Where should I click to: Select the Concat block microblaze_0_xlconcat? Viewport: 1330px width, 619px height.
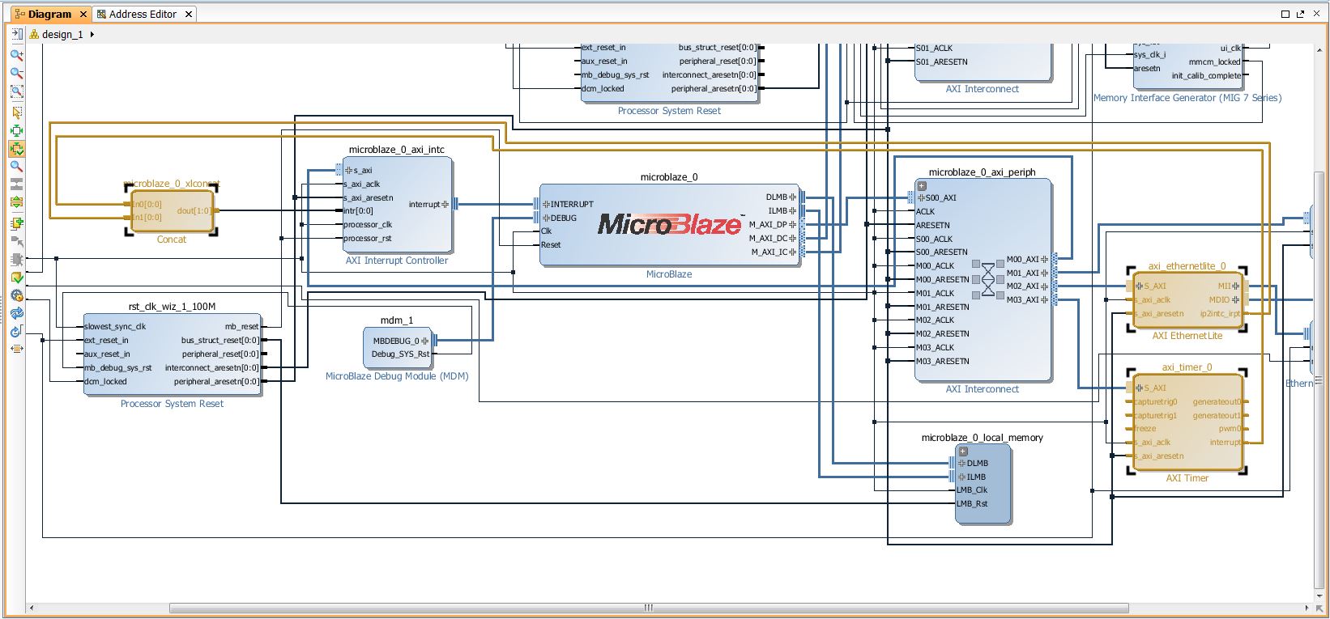pos(171,211)
